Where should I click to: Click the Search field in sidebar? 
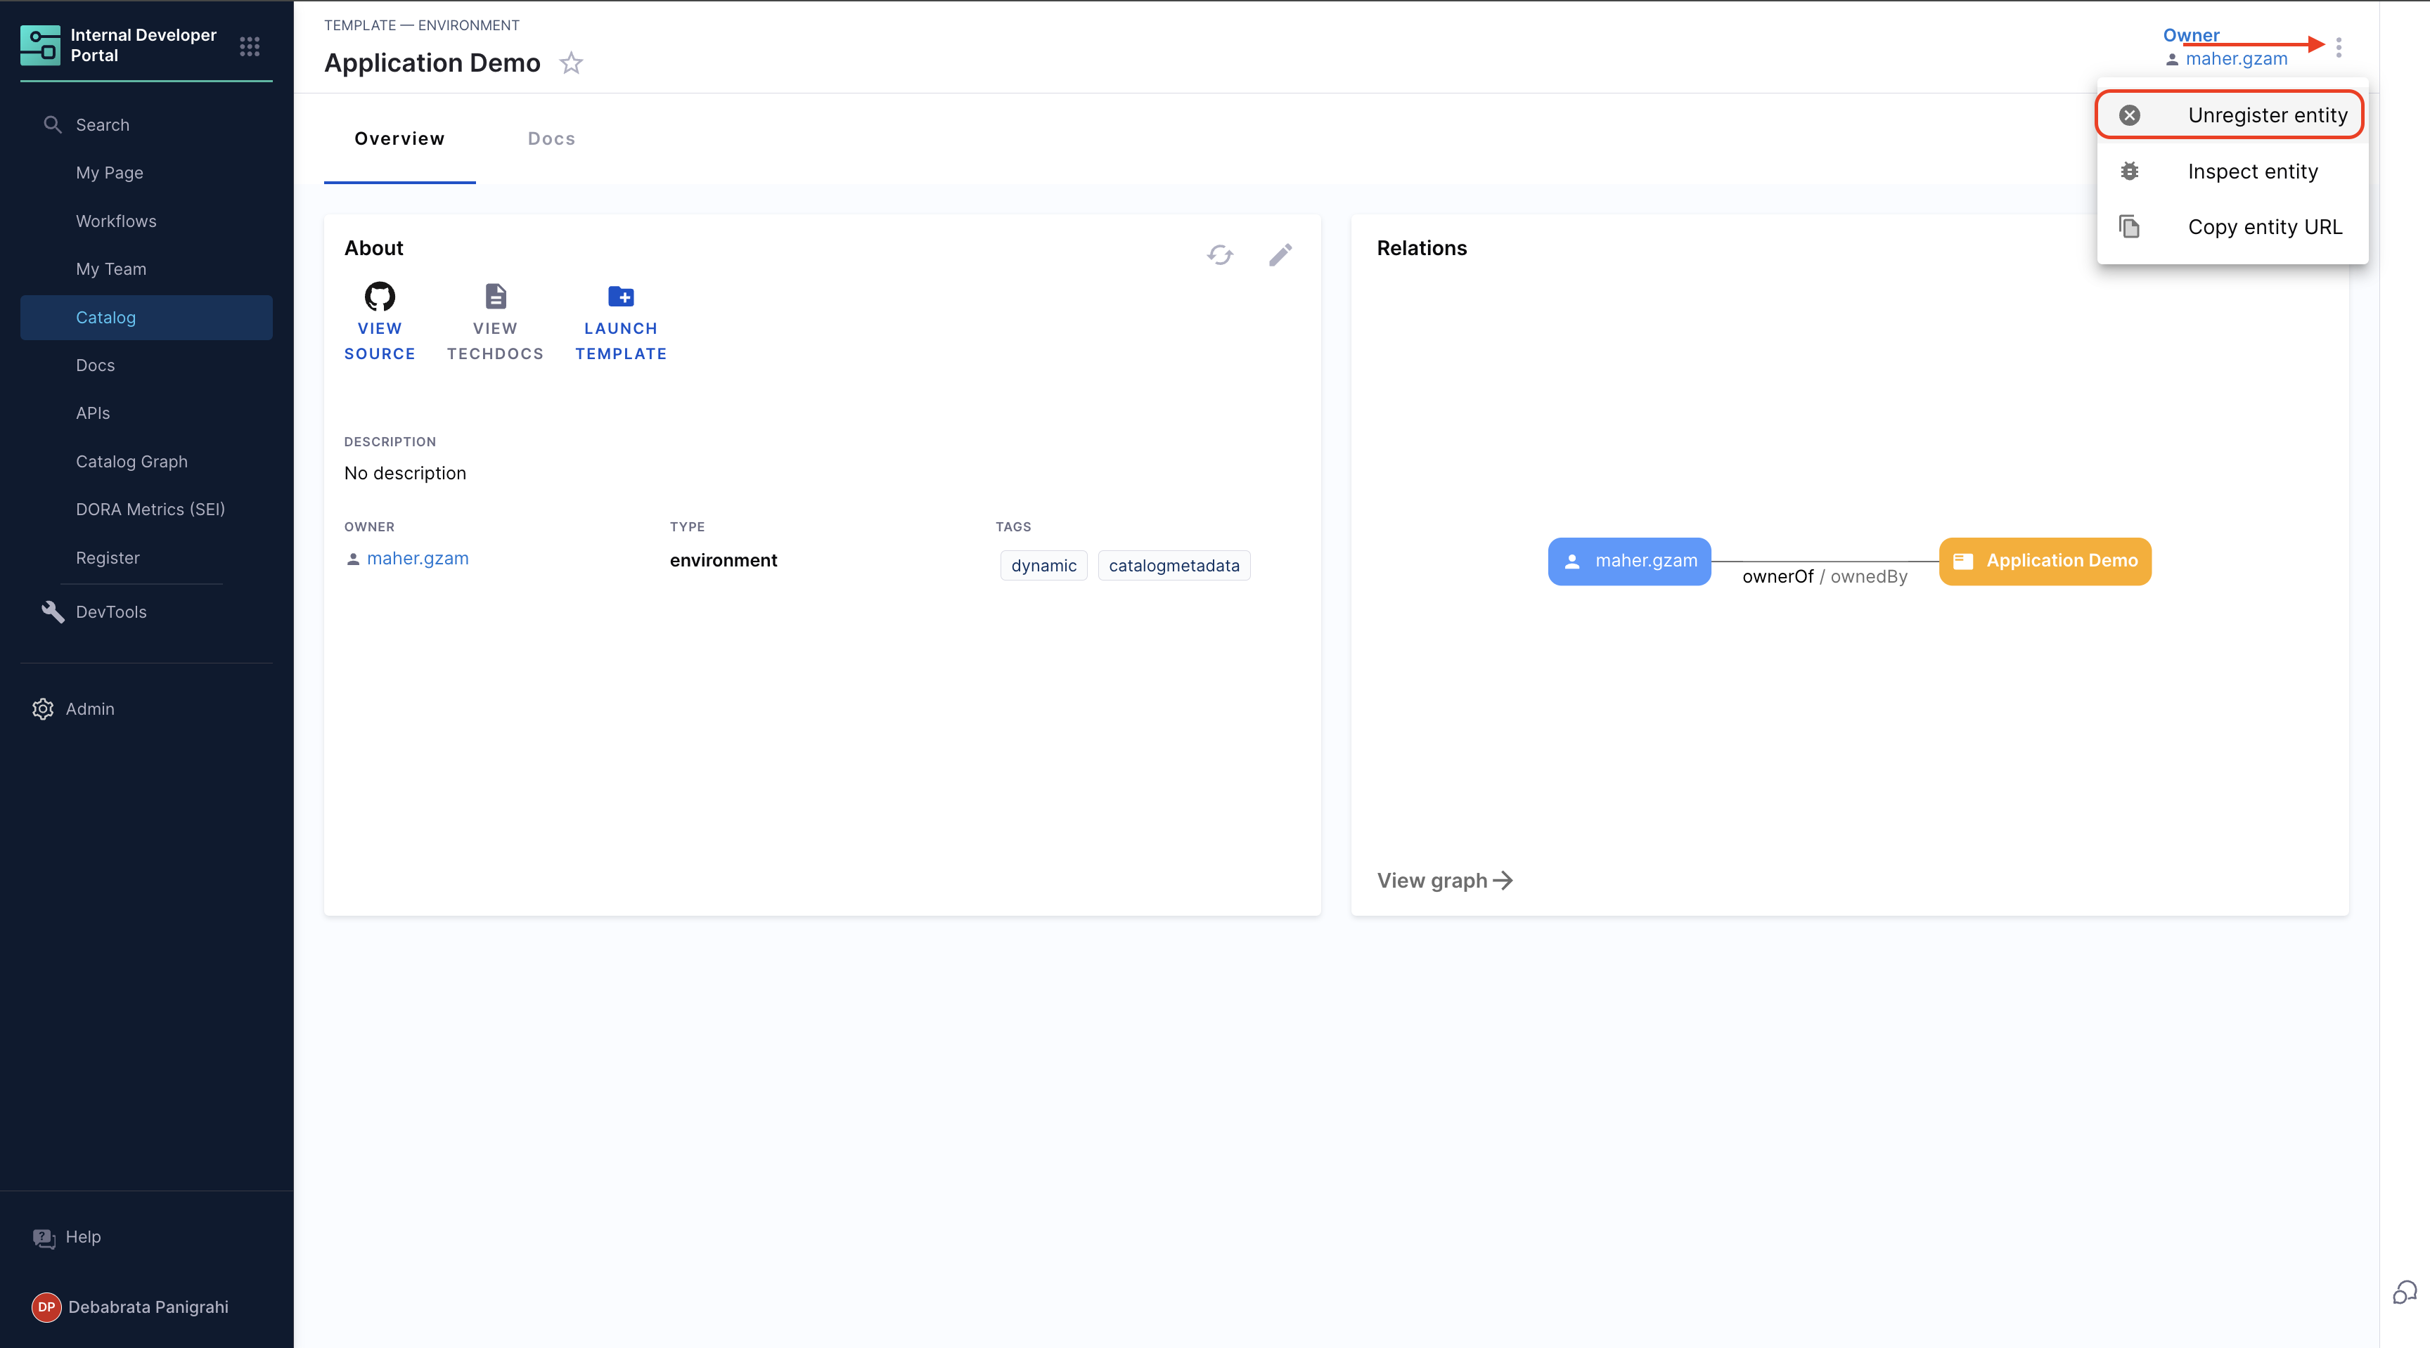tap(103, 124)
